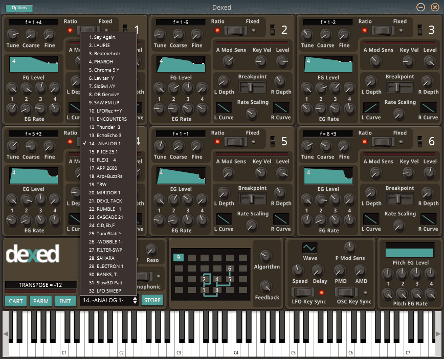444x359 pixels.
Task: Click the LFO Wave shape selector
Action: (x=309, y=248)
